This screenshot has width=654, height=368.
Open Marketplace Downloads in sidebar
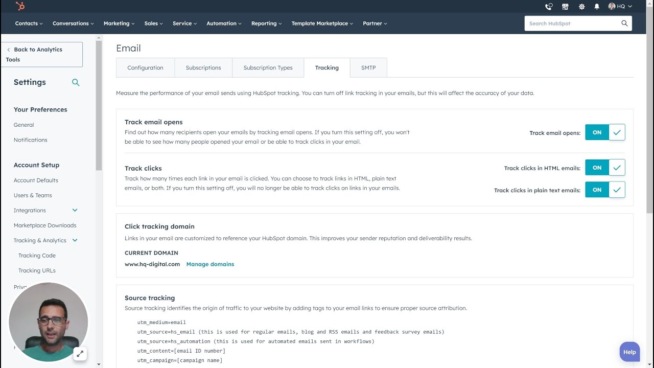coord(45,225)
